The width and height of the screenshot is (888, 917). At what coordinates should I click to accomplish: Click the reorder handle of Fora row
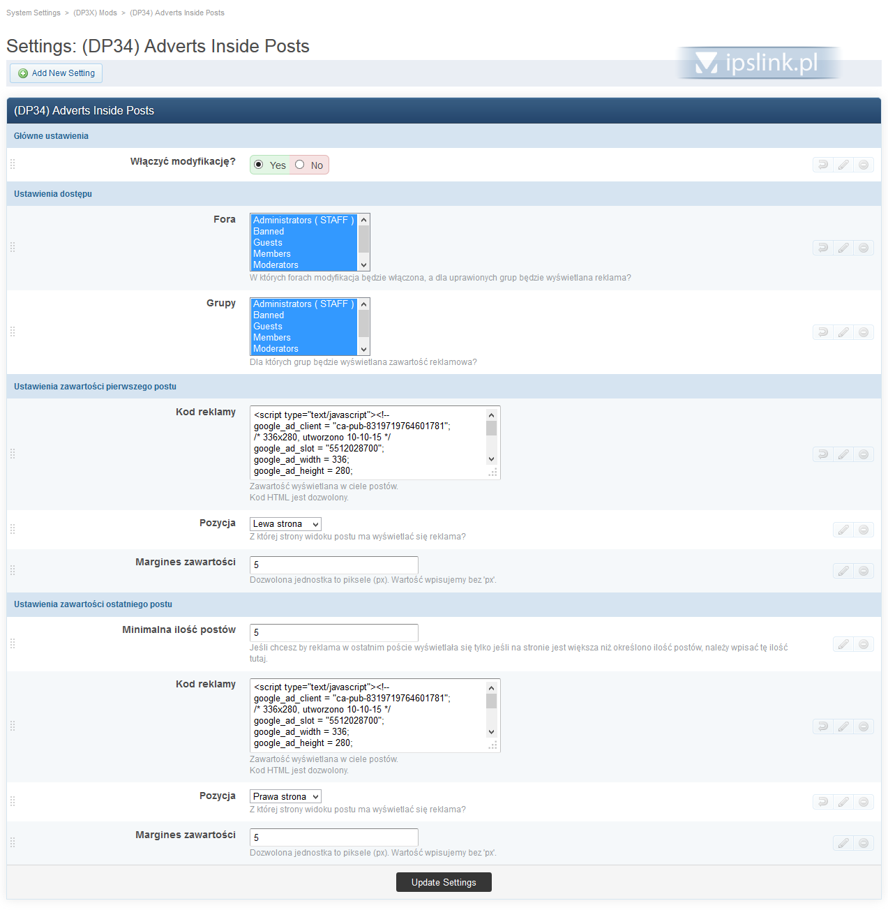pyautogui.click(x=13, y=247)
